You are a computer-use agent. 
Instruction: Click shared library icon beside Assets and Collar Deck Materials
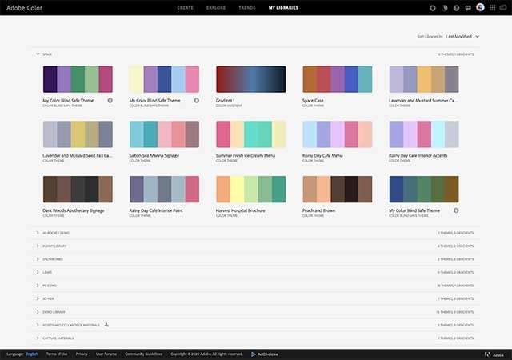pyautogui.click(x=106, y=325)
